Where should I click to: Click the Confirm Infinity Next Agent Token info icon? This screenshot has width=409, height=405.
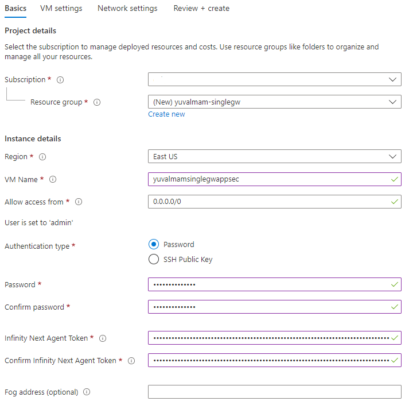[131, 361]
